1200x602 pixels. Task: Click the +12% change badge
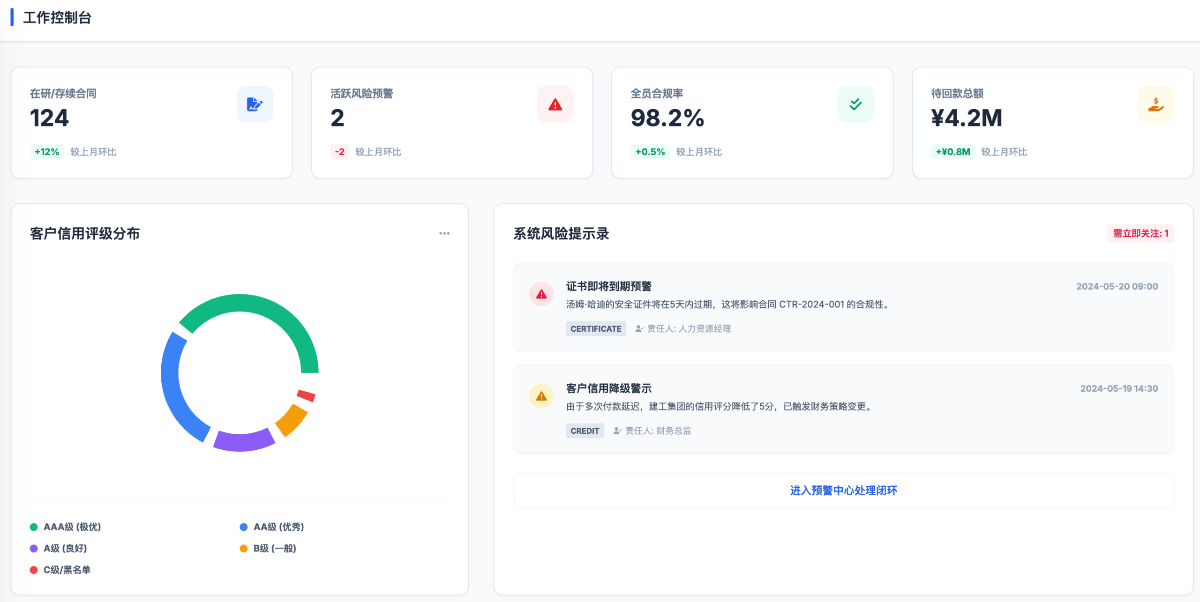47,152
